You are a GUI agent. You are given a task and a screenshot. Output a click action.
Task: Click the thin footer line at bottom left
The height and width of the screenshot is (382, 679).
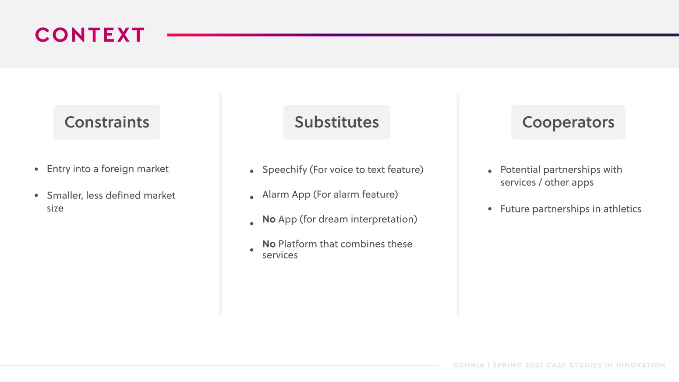tap(219, 365)
